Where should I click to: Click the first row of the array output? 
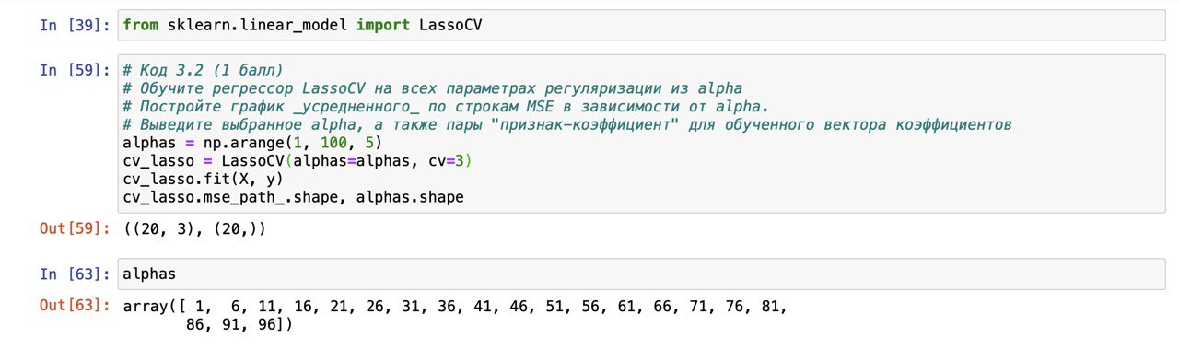click(455, 306)
